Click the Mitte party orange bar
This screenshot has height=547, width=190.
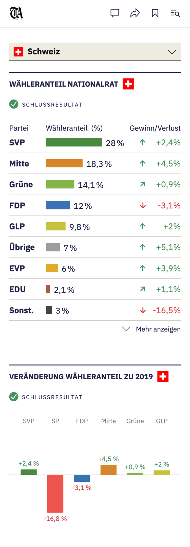pos(64,163)
